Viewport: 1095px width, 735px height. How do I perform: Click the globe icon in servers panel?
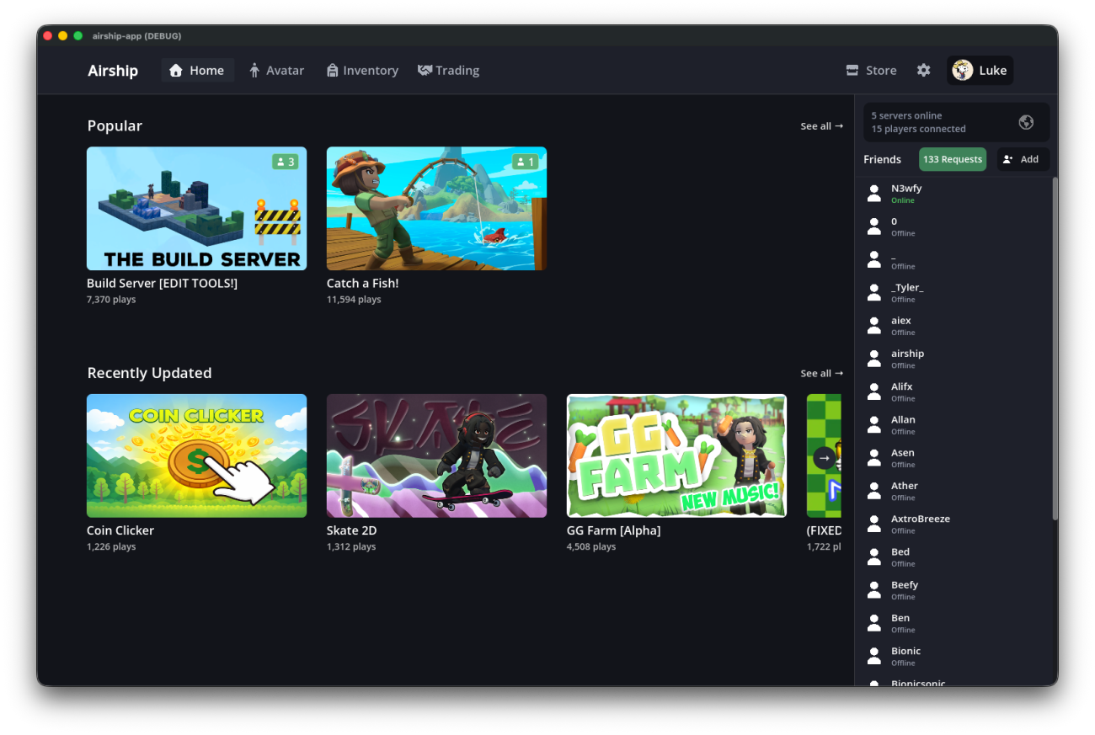tap(1026, 122)
